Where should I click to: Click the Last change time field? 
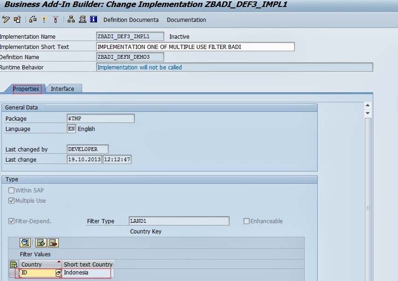[117, 159]
